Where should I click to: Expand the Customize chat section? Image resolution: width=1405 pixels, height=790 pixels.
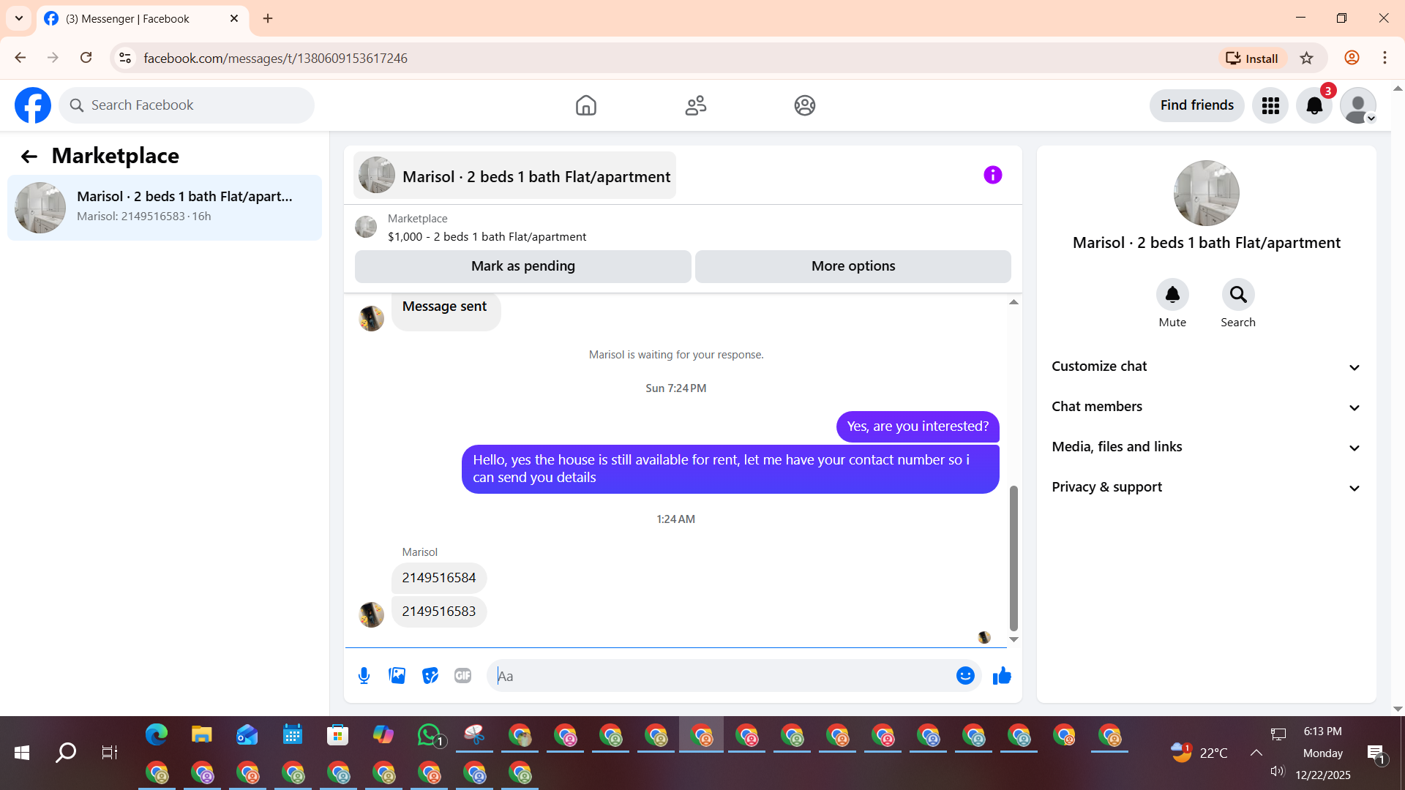coord(1206,366)
